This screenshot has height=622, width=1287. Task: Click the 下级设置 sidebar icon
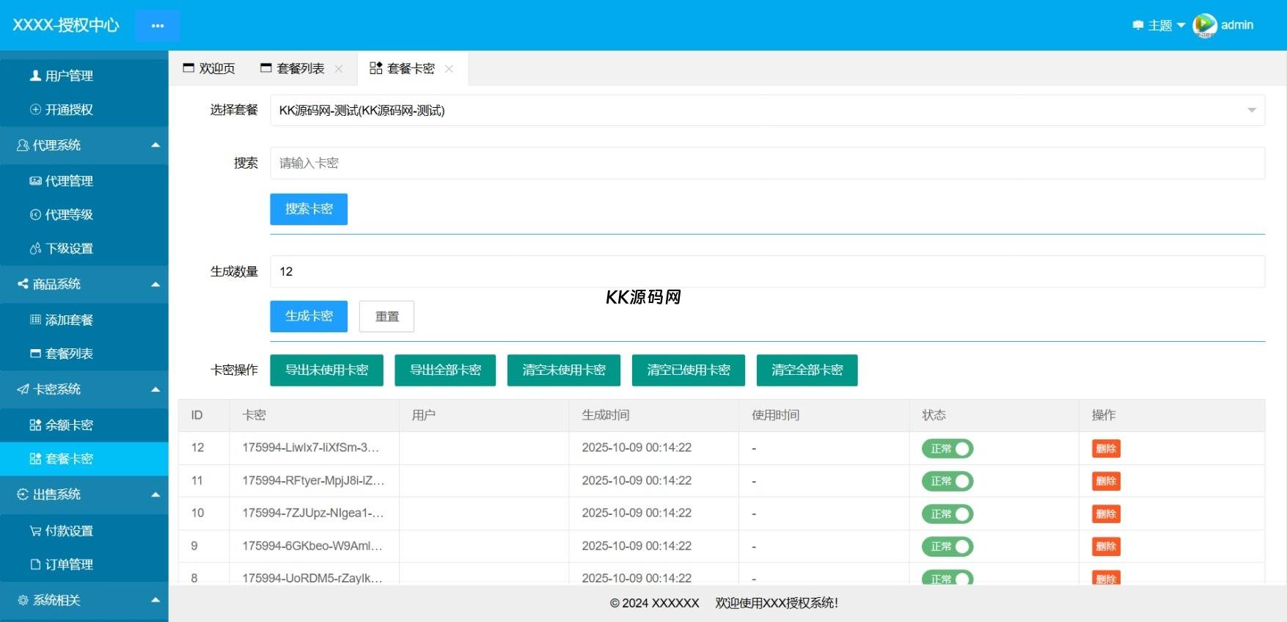coord(34,249)
